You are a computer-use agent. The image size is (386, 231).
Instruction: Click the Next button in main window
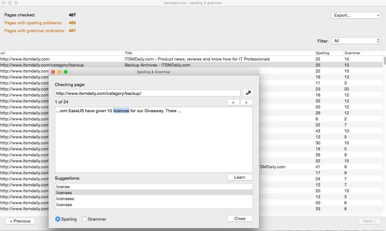369,221
